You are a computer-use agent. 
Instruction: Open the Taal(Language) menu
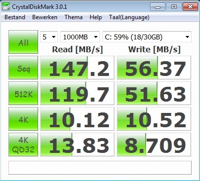pos(129,17)
